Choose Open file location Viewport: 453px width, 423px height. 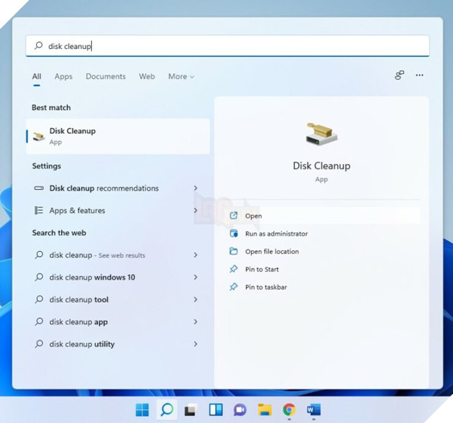323,251
